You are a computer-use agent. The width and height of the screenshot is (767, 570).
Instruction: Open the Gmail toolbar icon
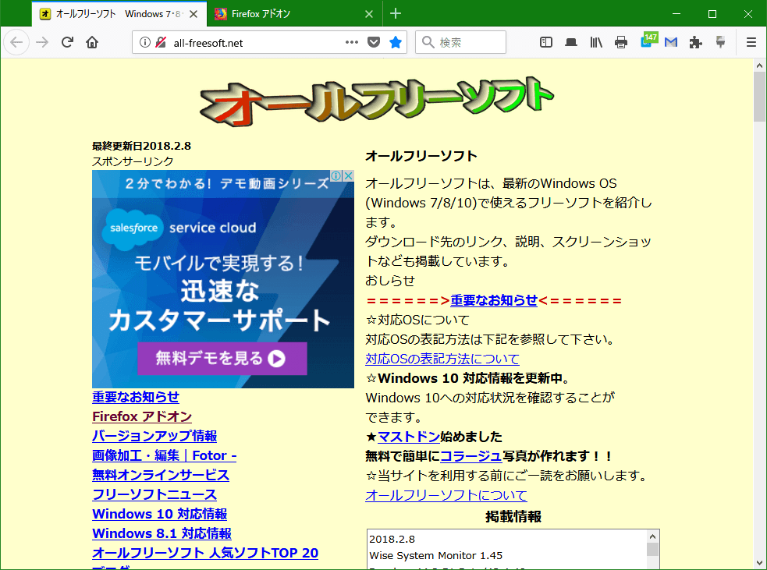click(x=671, y=43)
